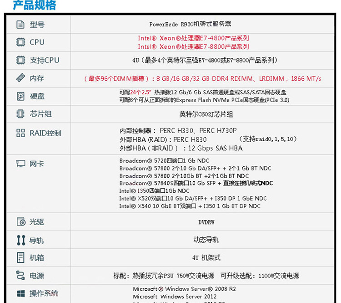Click the 可配24个2.5" hot-swap disk line
The width and height of the screenshot is (341, 303).
tap(203, 92)
